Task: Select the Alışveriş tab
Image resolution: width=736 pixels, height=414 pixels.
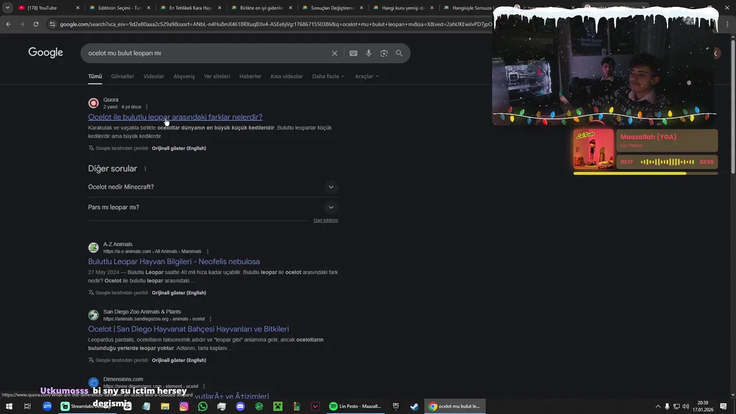Action: coord(184,76)
